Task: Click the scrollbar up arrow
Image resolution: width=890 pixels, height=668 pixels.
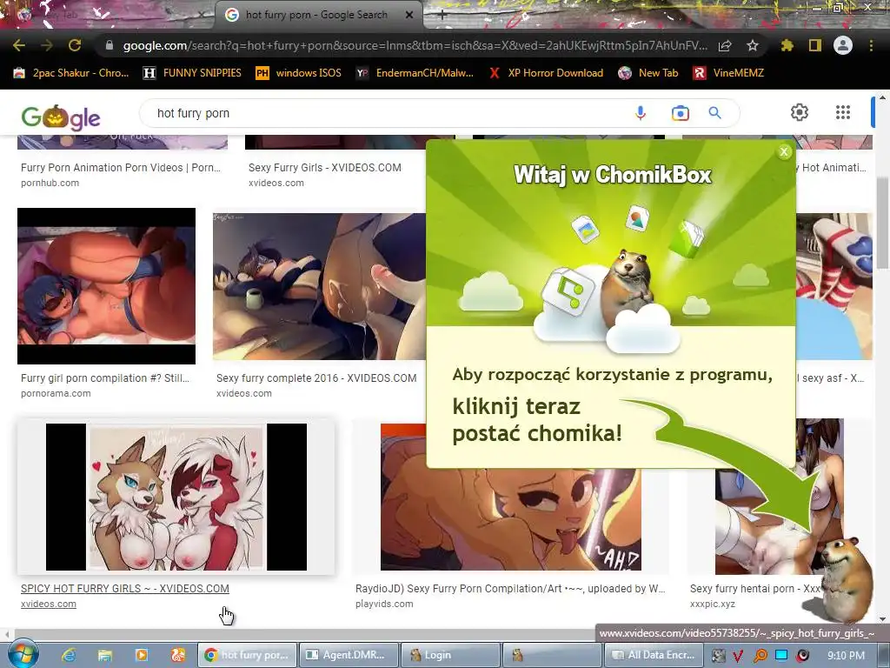Action: pyautogui.click(x=882, y=97)
